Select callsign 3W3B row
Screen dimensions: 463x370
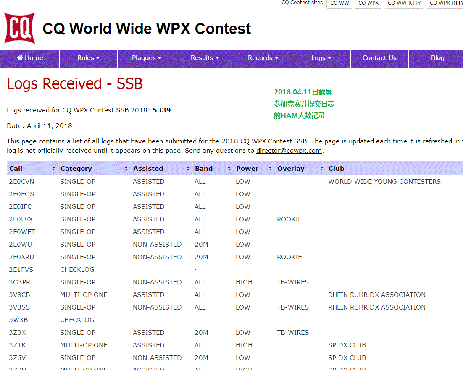click(18, 320)
